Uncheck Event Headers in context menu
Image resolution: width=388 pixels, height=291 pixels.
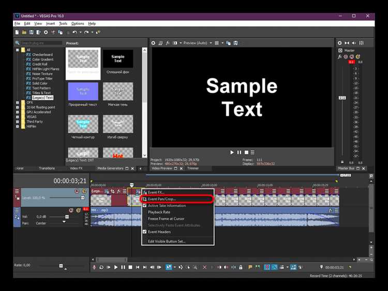coord(145,232)
